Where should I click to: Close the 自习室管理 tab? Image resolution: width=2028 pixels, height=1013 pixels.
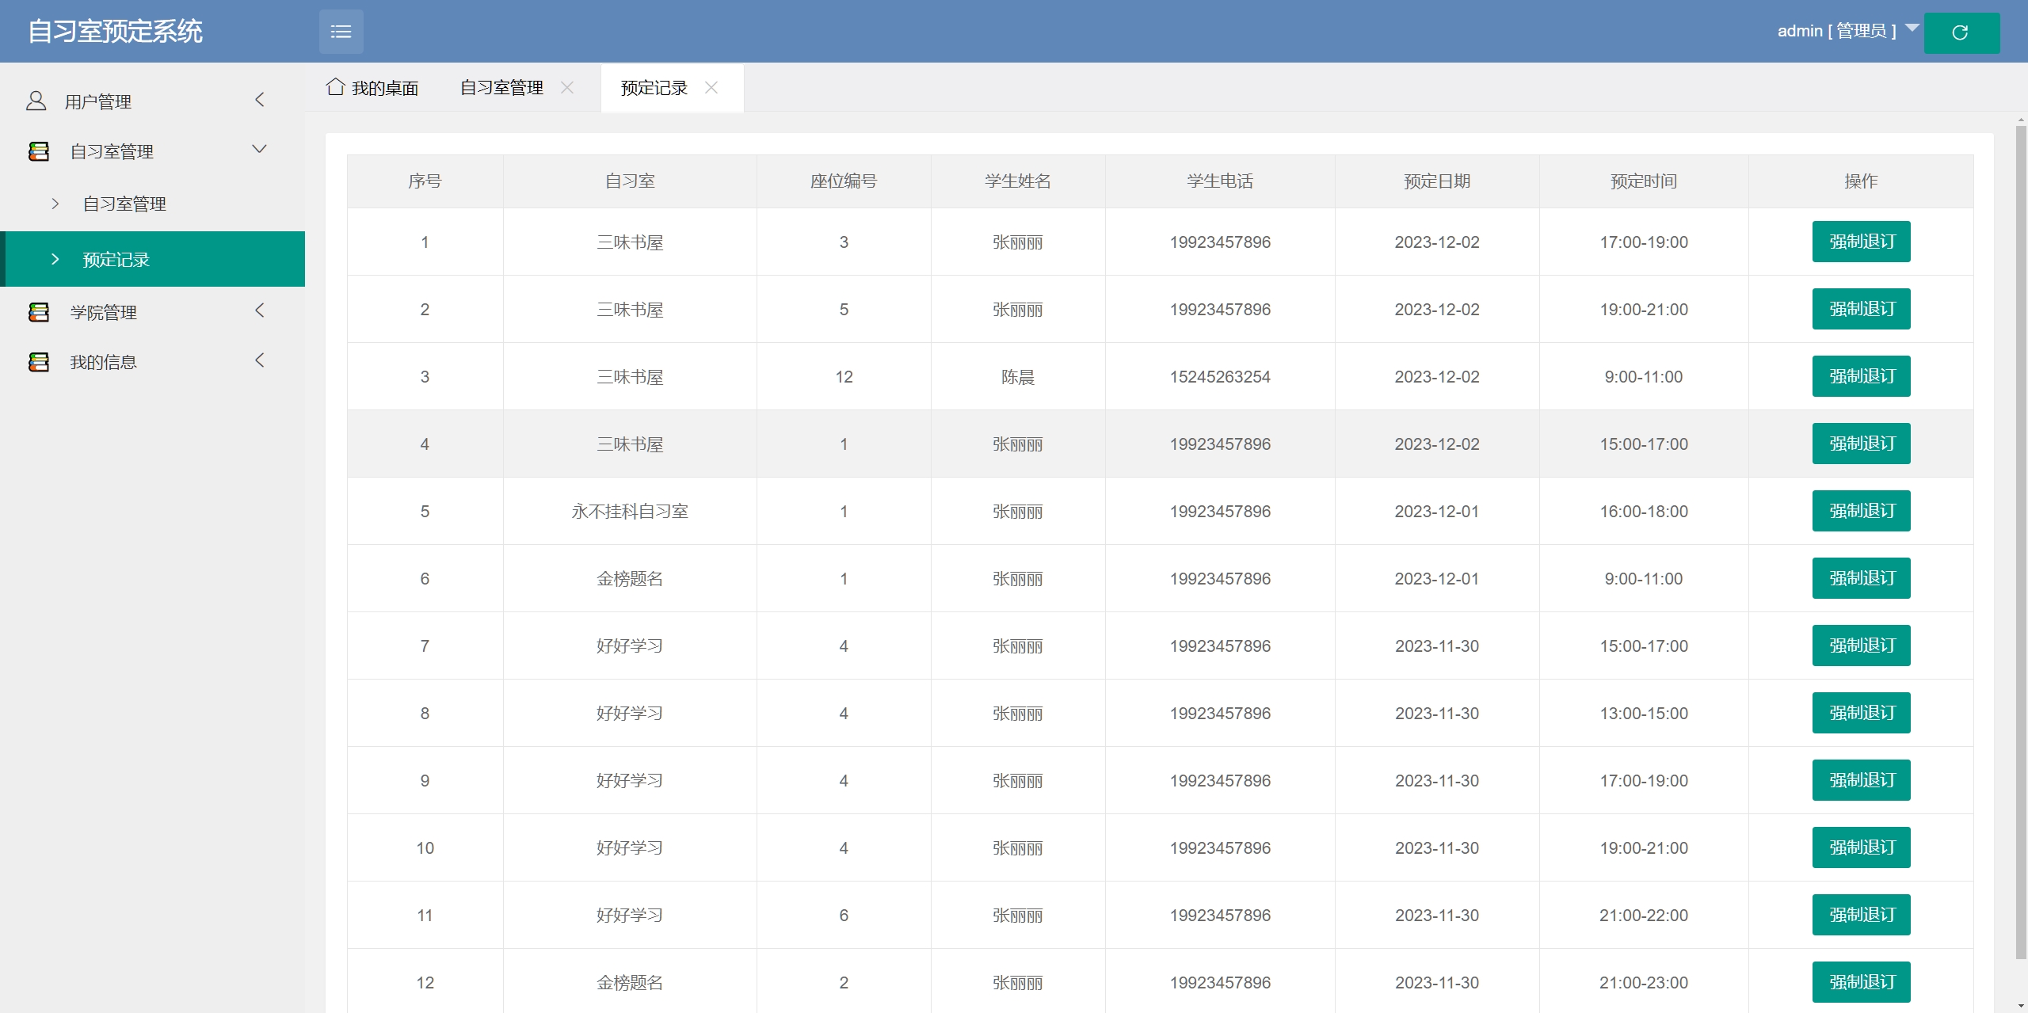coord(567,87)
